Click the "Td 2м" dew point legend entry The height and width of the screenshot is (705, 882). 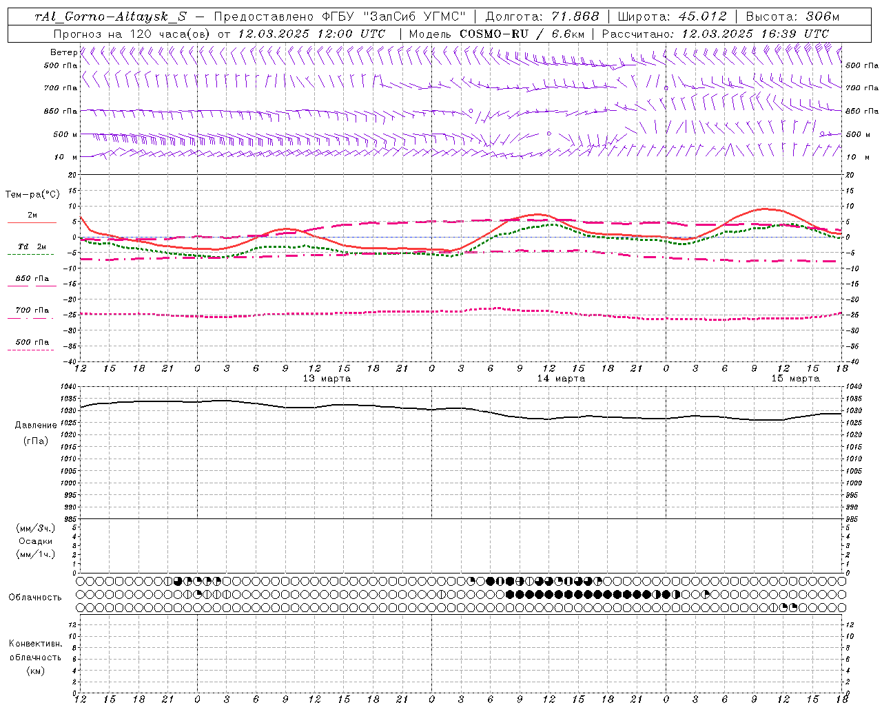32,246
